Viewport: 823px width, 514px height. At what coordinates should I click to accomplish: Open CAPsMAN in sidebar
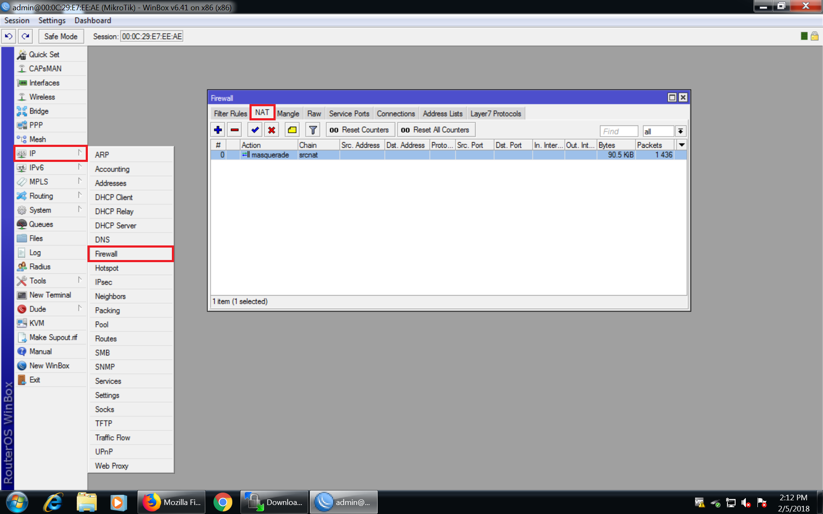[x=51, y=69]
